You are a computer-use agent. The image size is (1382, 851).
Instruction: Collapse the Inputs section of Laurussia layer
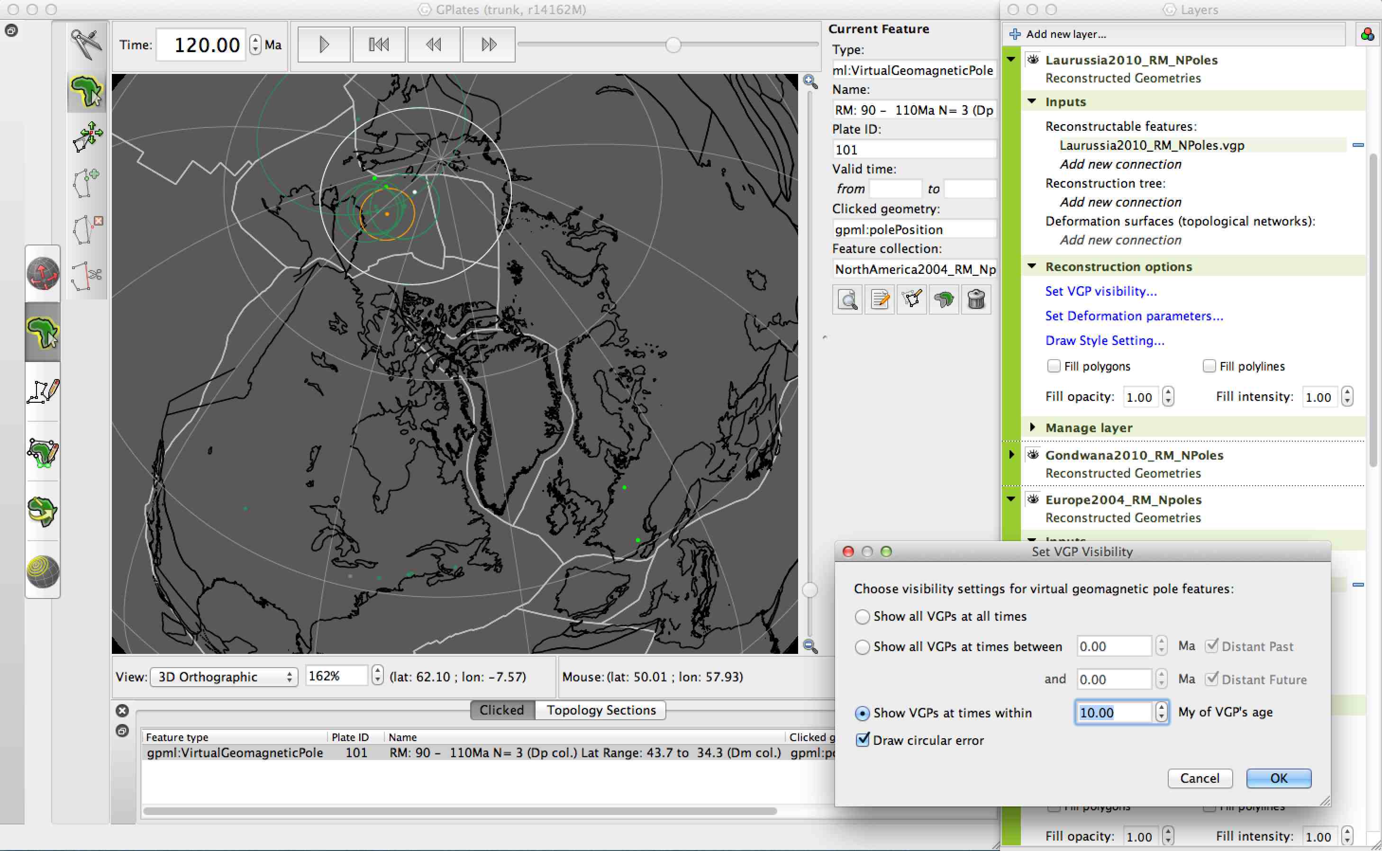click(1032, 101)
